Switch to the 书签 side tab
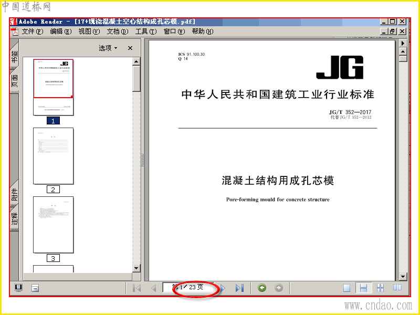420x315 pixels. point(15,56)
